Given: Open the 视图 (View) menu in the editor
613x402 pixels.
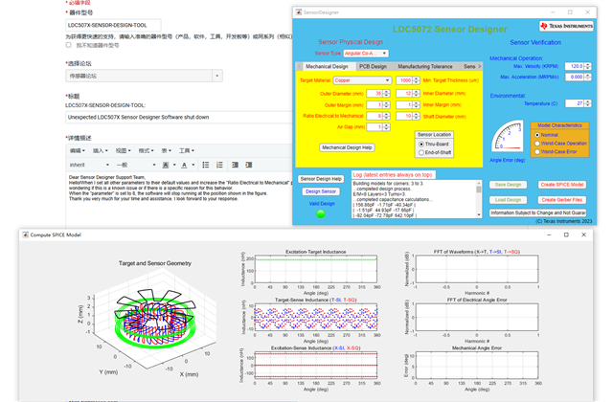Looking at the screenshot, I should tap(123, 150).
